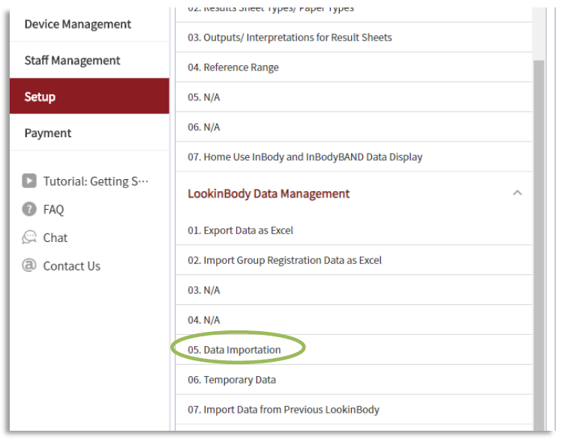
Task: Open the Chat link
Action: 55,237
